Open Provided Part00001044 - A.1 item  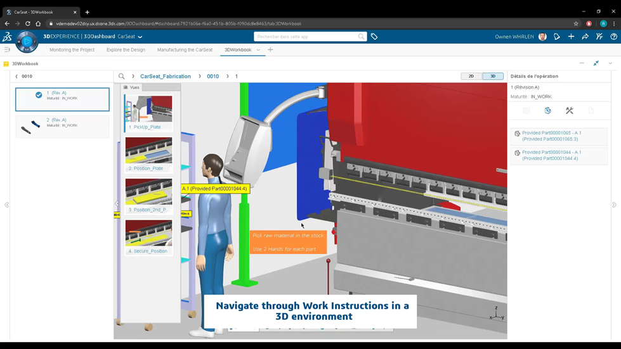tap(559, 155)
